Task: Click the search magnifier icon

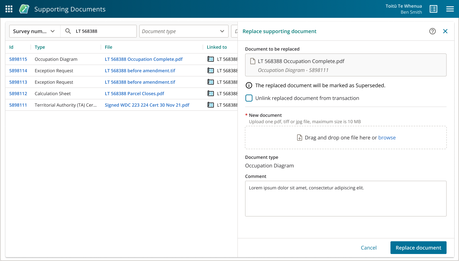Action: pyautogui.click(x=68, y=31)
